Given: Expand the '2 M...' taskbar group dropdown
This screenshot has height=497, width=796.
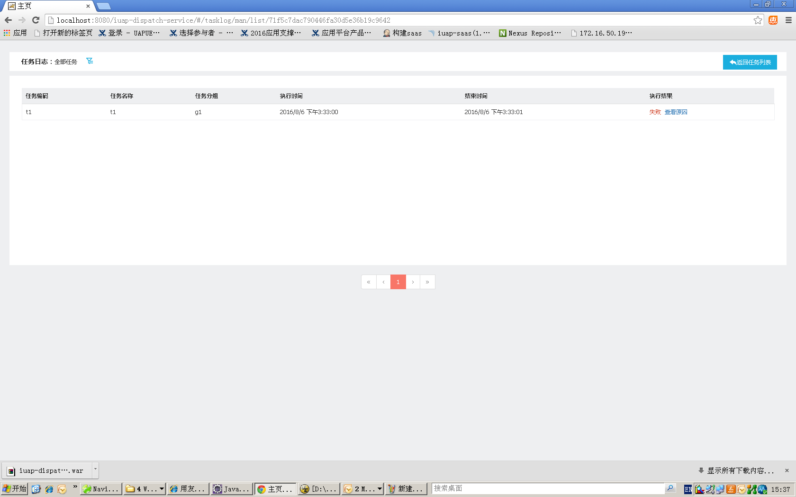Looking at the screenshot, I should [380, 489].
